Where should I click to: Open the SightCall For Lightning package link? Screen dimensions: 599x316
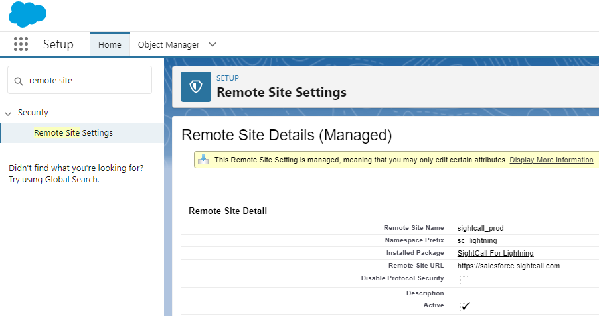tap(495, 253)
